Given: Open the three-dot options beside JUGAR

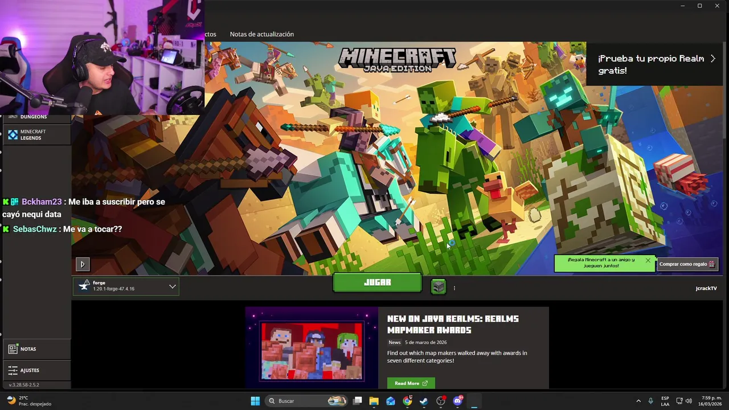Looking at the screenshot, I should [x=454, y=288].
